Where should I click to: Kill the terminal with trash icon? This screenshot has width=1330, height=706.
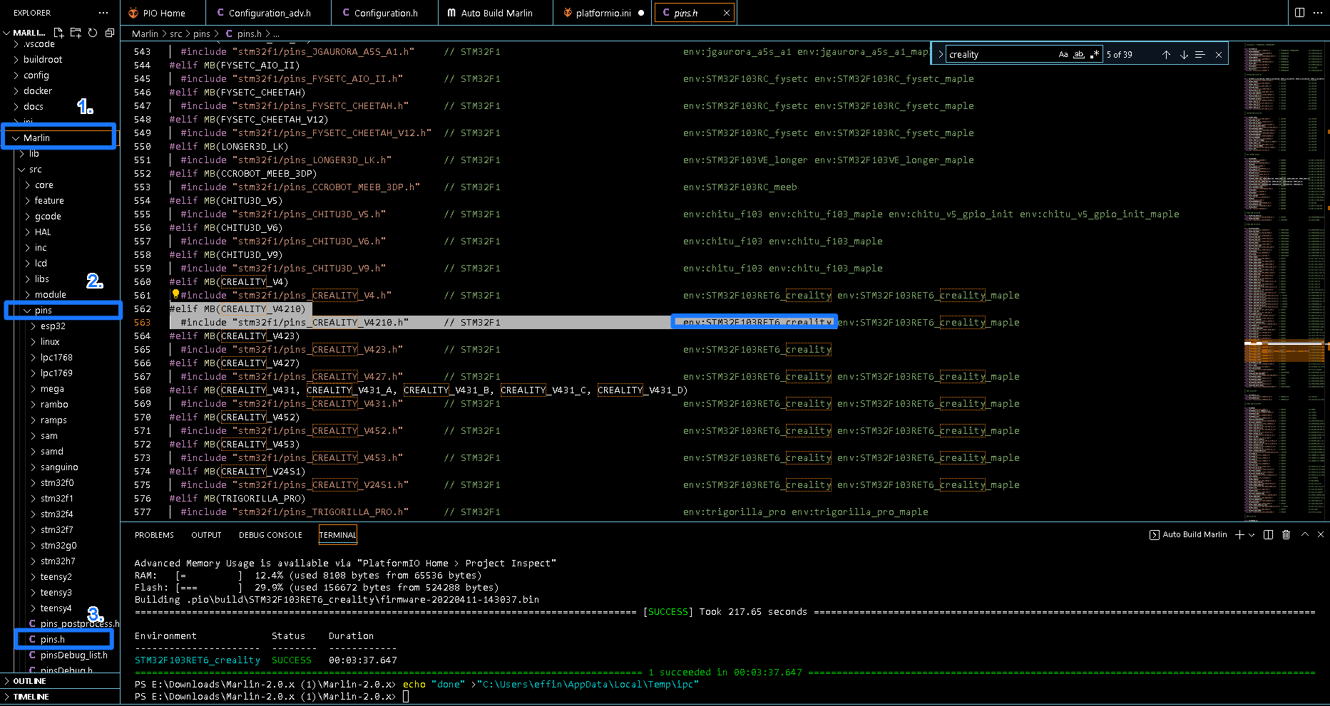pyautogui.click(x=1286, y=534)
